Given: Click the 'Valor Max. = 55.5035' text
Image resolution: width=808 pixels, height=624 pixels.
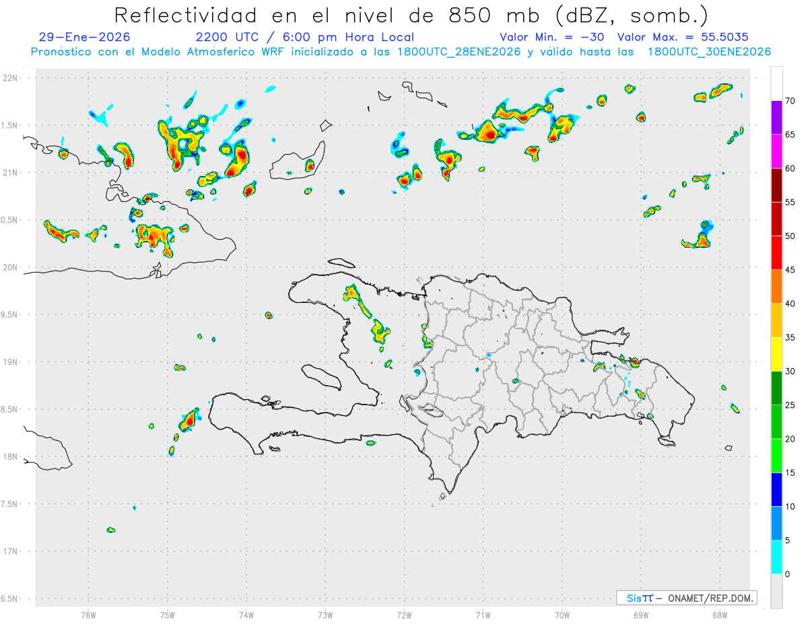Looking at the screenshot, I should pos(683,37).
